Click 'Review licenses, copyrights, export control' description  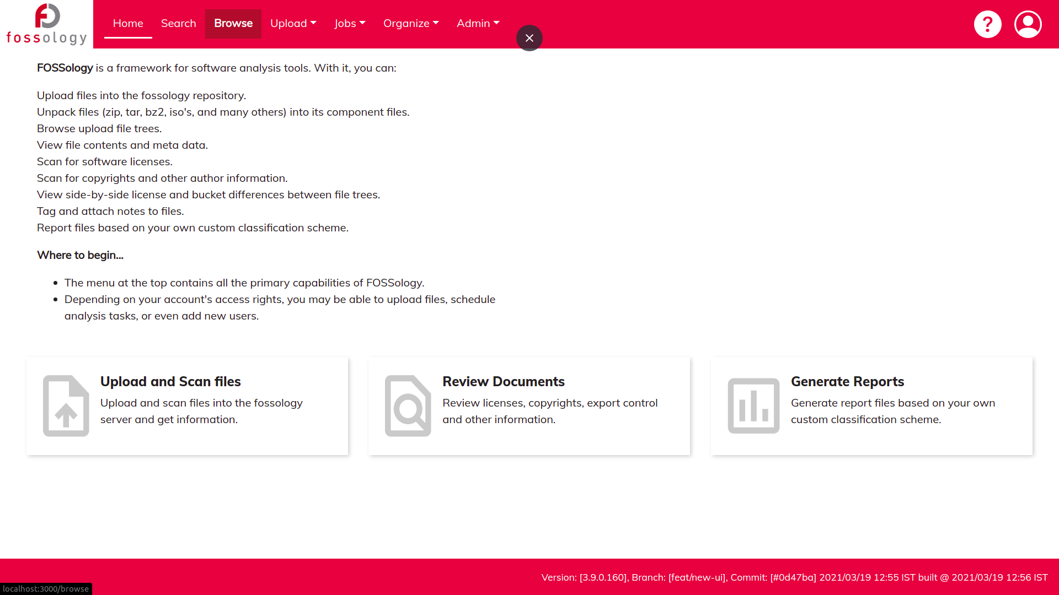tap(550, 411)
